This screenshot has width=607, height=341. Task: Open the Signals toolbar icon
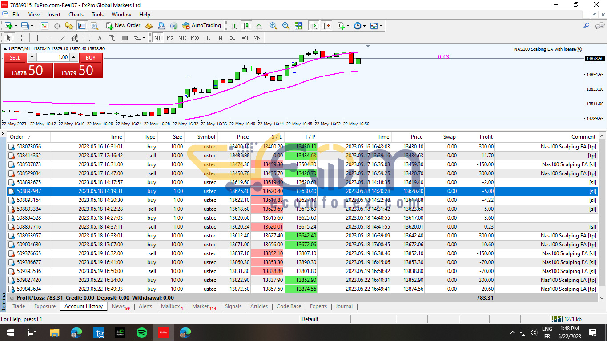174,26
